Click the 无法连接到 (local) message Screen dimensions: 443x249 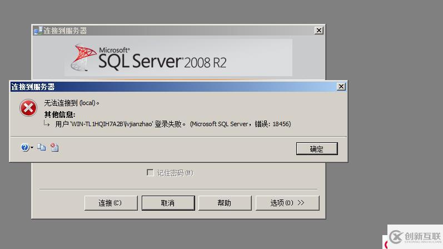(x=72, y=103)
